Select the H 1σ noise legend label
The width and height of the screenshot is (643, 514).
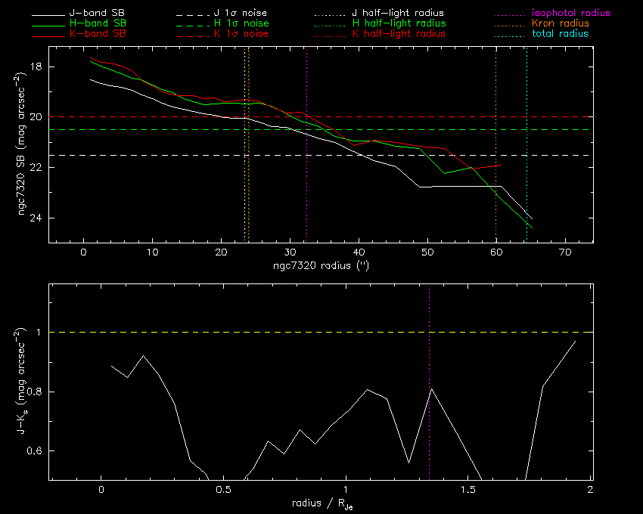241,23
